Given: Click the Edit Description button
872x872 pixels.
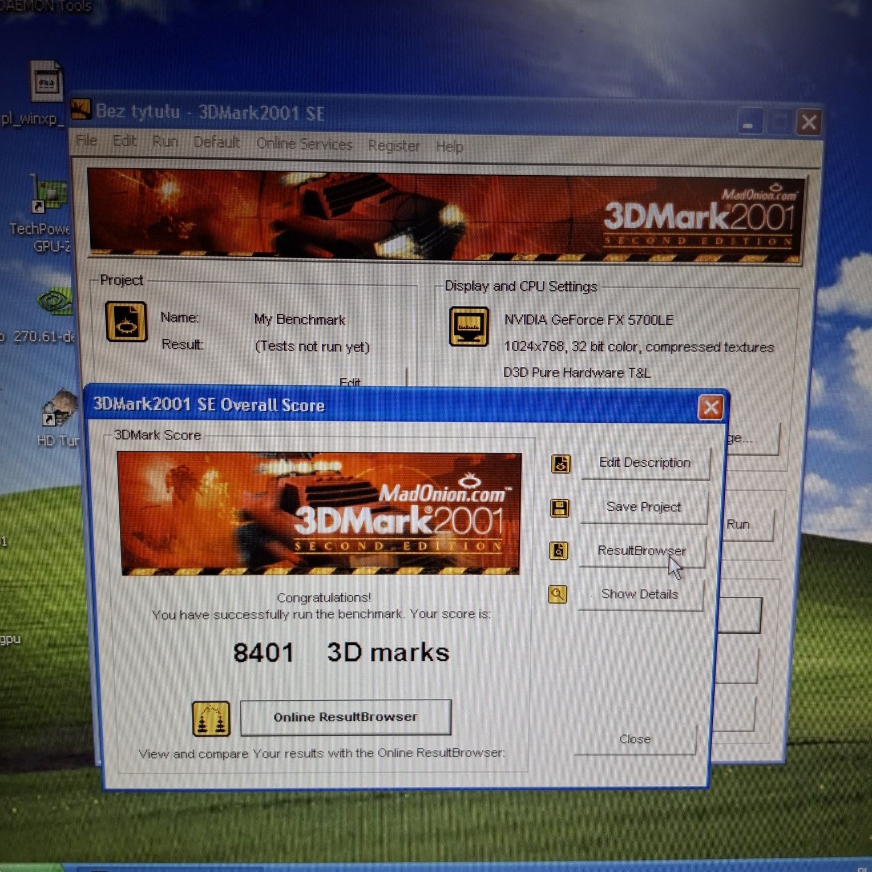Looking at the screenshot, I should (645, 463).
